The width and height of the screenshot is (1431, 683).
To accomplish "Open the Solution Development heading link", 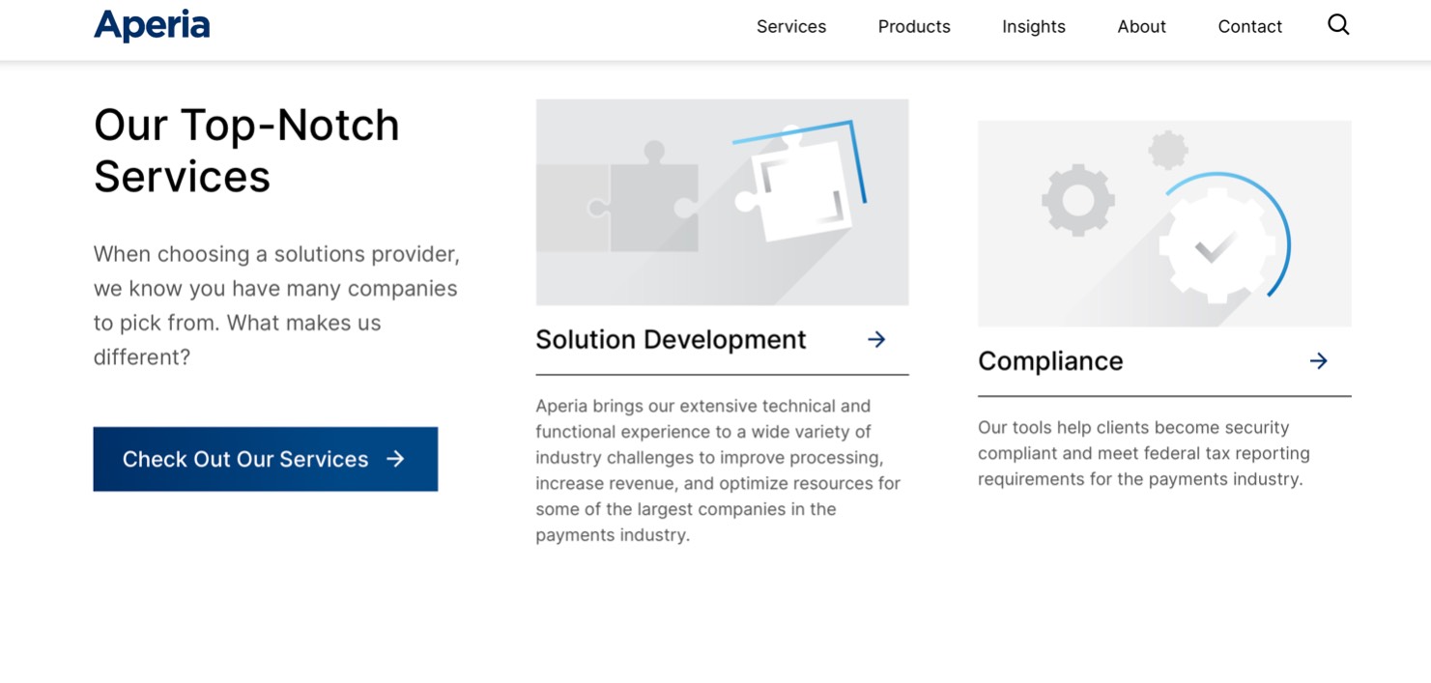I will (x=671, y=340).
